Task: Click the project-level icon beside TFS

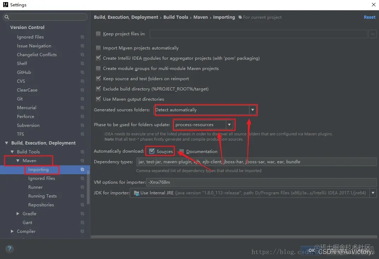Action: pos(82,134)
